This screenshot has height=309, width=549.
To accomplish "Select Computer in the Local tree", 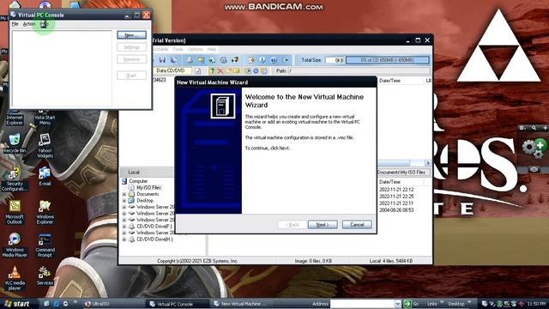I will click(x=138, y=181).
